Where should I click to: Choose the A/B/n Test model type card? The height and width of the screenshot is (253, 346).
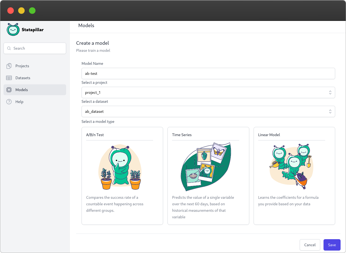coord(122,176)
